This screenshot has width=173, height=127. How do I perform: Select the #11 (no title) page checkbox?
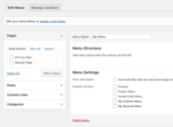(11, 57)
